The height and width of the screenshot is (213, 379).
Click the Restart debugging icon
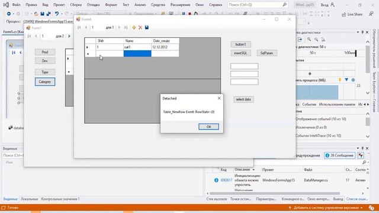click(x=196, y=14)
